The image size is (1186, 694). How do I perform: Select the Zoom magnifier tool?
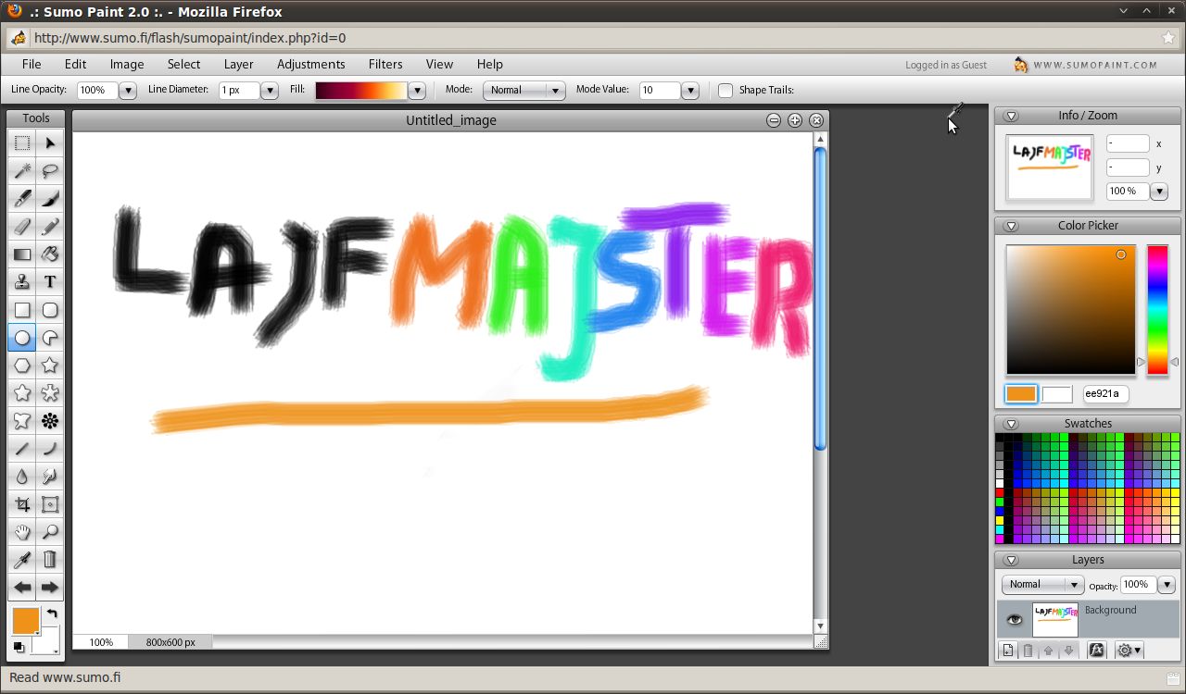coord(50,531)
